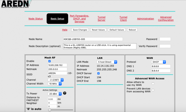This screenshot has height=112, width=186.
Task: Click the Node Description text area
Action: pos(100,46)
